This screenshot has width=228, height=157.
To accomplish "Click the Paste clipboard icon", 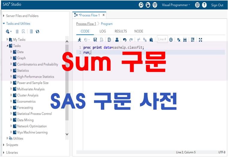I will (151, 40).
